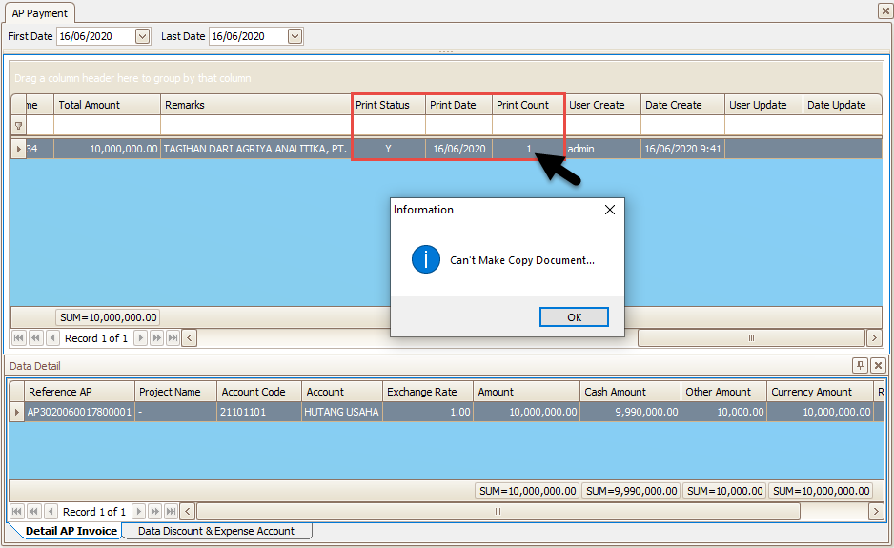Click the 21101101 account code cell
Image resolution: width=894 pixels, height=548 pixels.
[259, 412]
